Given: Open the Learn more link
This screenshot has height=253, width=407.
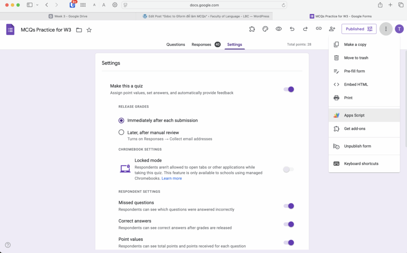Looking at the screenshot, I should coord(172,178).
